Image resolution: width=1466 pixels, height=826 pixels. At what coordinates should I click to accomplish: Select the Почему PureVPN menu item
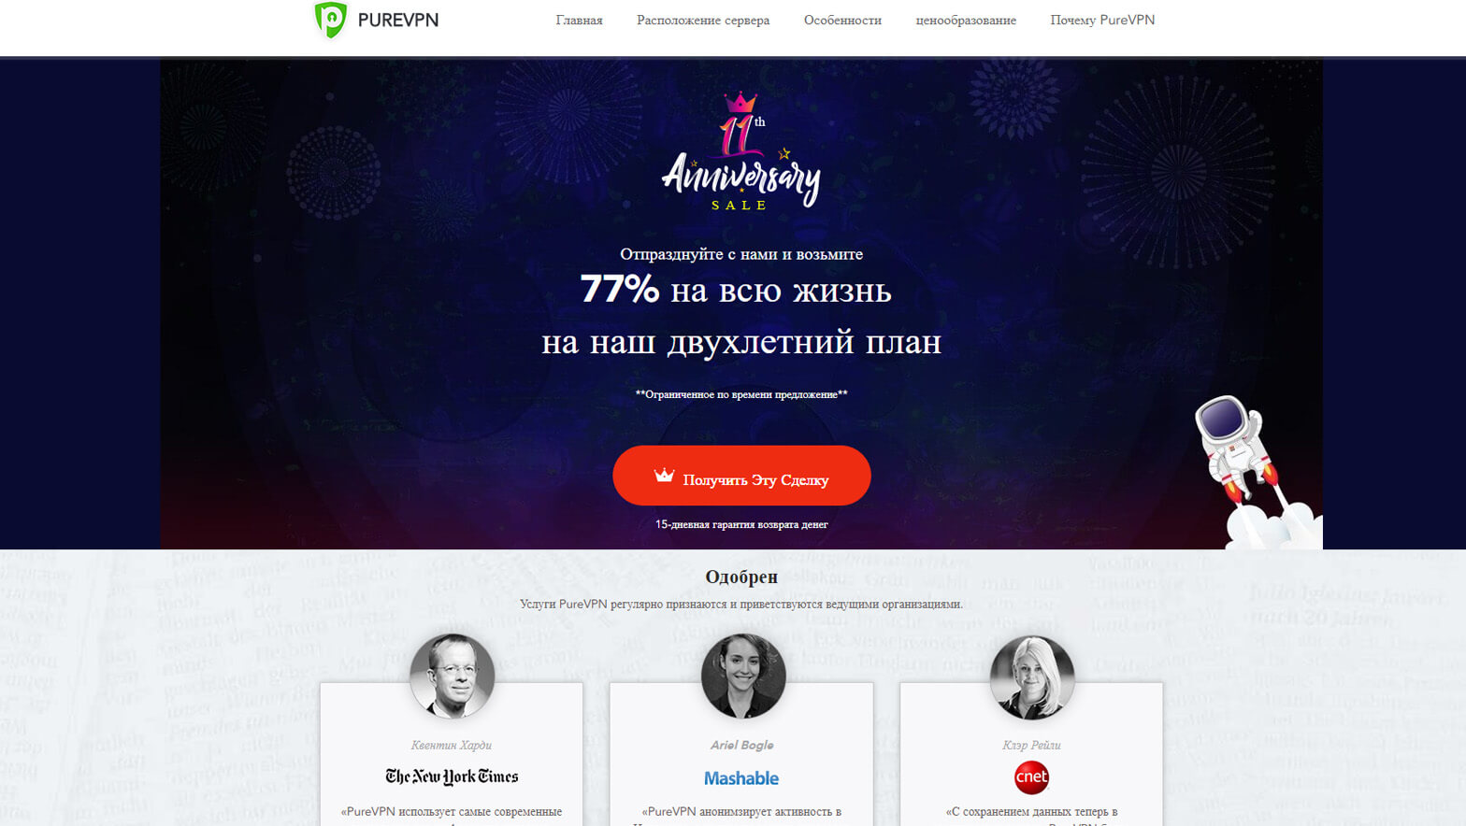1102,20
